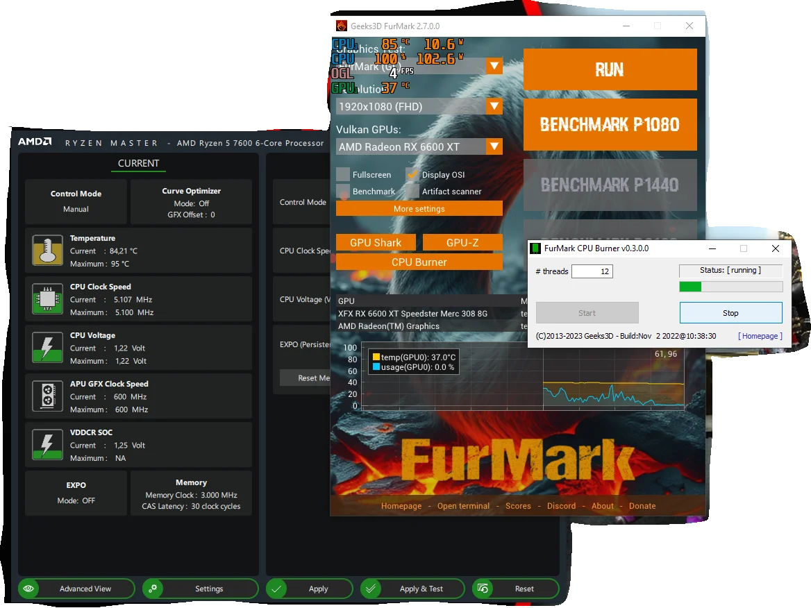Click the threads count input field
811x608 pixels.
tap(592, 271)
